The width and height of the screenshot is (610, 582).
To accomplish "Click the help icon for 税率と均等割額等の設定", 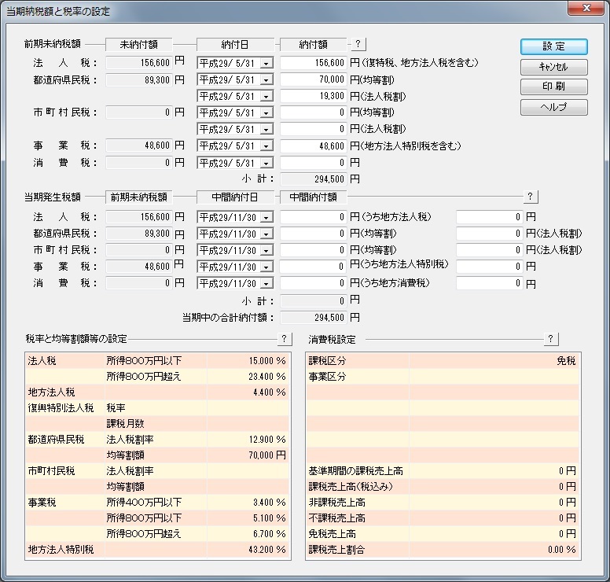I will tap(285, 339).
